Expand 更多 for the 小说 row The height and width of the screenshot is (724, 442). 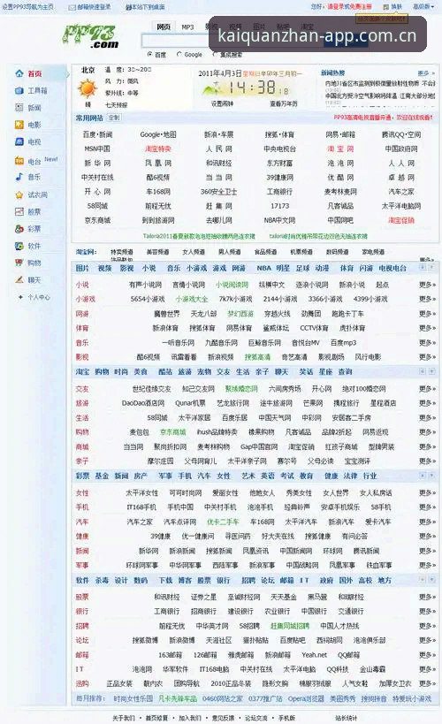[427, 285]
